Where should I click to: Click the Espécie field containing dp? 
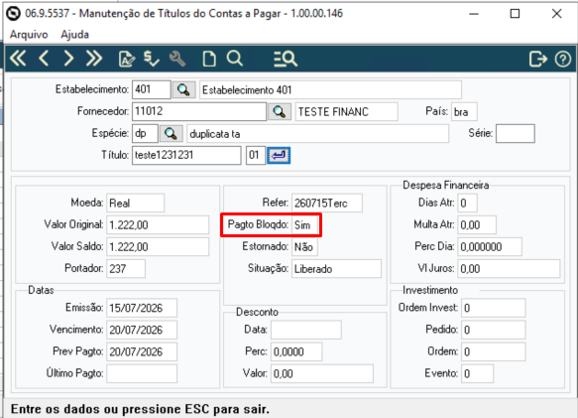tap(145, 133)
